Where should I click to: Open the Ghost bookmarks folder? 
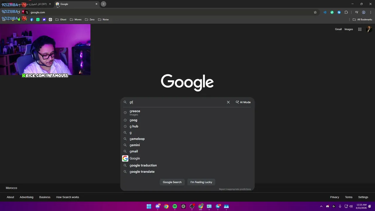61,19
